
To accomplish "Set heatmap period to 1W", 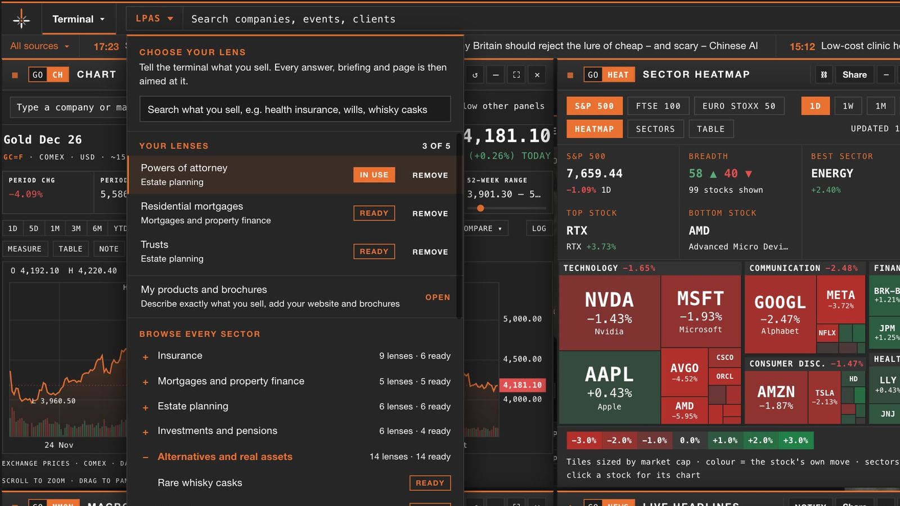I will click(x=848, y=106).
